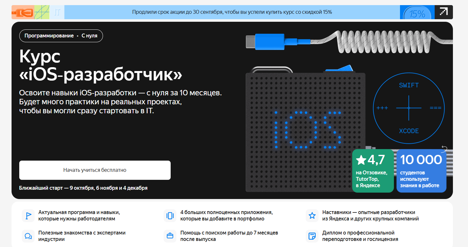This screenshot has width=468, height=247.
Task: Click the green graph tile in banner
Action: (42, 12)
